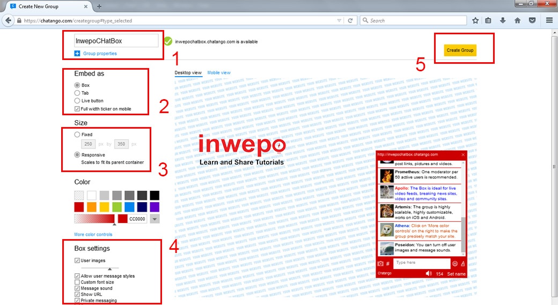Go back using the browser back arrow
The width and height of the screenshot is (558, 305).
9,20
